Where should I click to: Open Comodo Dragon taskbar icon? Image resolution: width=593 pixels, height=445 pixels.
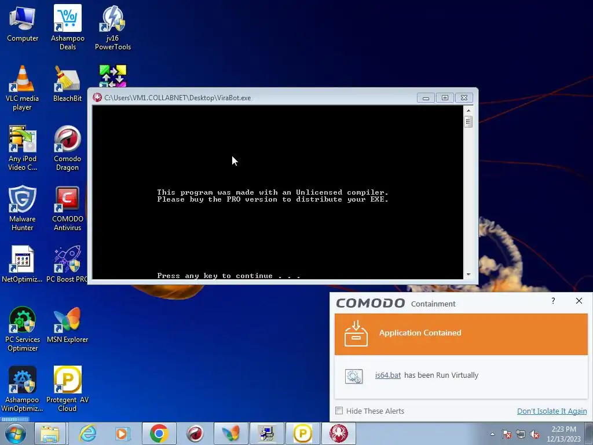click(195, 433)
